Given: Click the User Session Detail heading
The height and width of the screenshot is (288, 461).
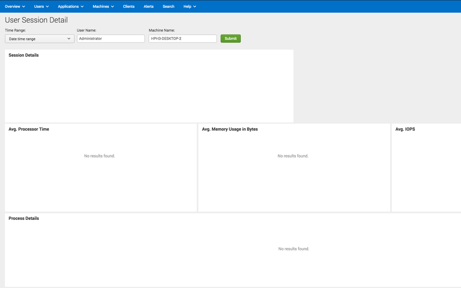Looking at the screenshot, I should pos(36,20).
